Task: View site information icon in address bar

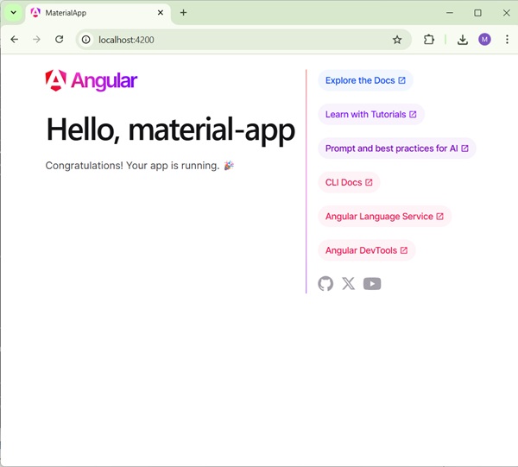Action: 85,40
